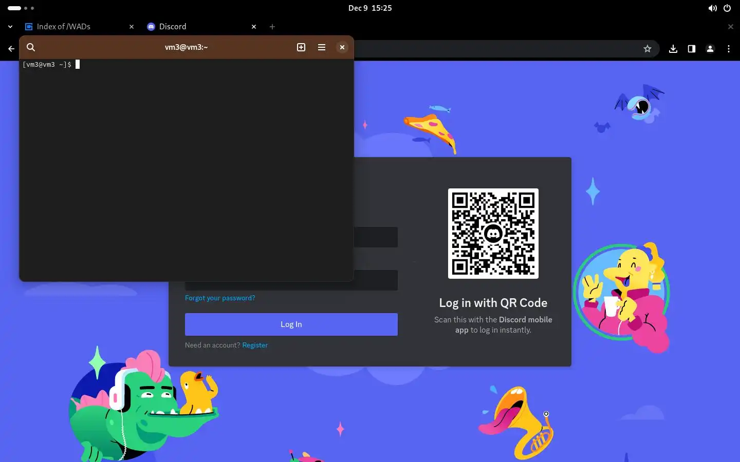Open the browser downloads icon
Image resolution: width=740 pixels, height=462 pixels.
(x=673, y=49)
